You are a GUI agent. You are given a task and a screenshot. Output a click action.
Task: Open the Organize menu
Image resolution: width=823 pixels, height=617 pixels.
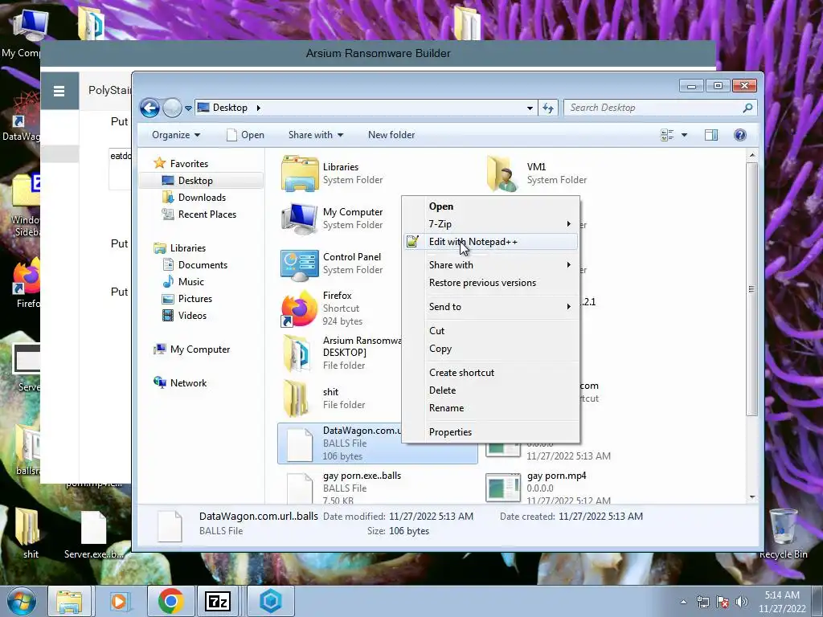176,135
